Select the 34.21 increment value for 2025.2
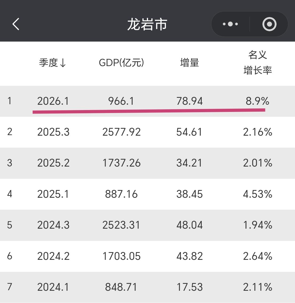Image resolution: width=295 pixels, height=303 pixels. tap(189, 163)
